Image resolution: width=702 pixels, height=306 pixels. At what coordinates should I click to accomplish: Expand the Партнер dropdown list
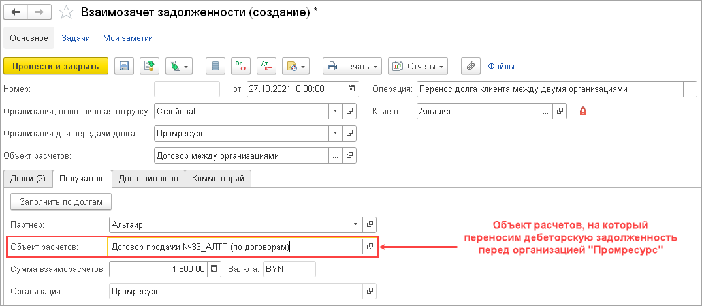click(355, 225)
